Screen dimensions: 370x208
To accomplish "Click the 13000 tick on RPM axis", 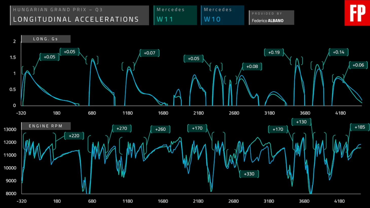I will 10,129.
